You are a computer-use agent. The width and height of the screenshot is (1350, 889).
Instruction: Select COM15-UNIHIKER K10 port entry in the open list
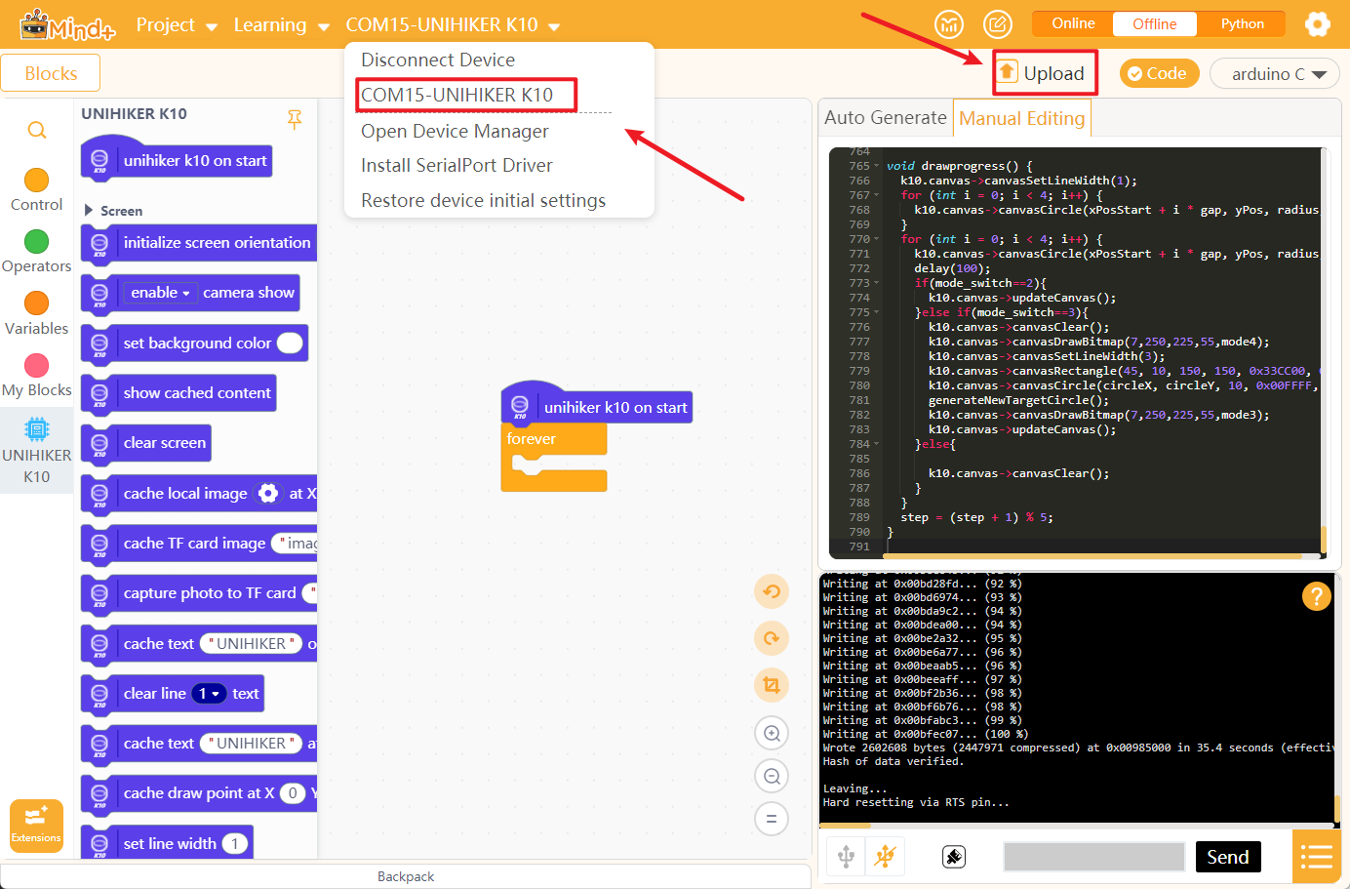pyautogui.click(x=457, y=95)
